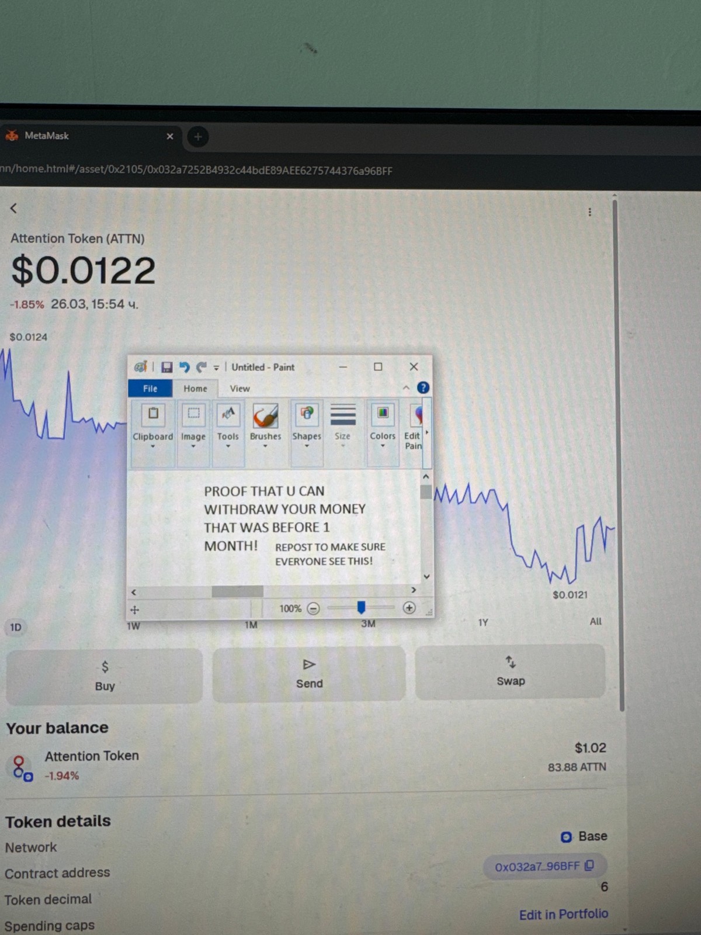Click the Token decimal label

[x=48, y=899]
